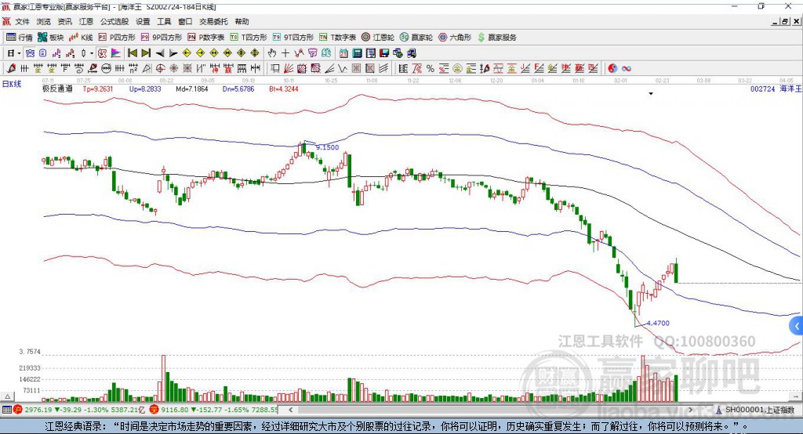This screenshot has width=803, height=434.
Task: Open the 公式选股 menu
Action: [114, 21]
